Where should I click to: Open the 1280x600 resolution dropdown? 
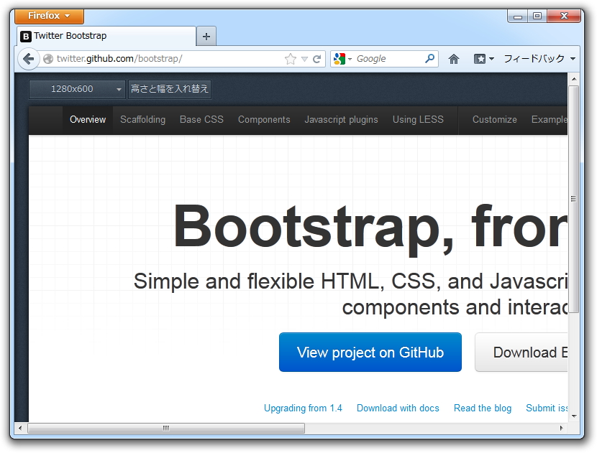pos(77,89)
